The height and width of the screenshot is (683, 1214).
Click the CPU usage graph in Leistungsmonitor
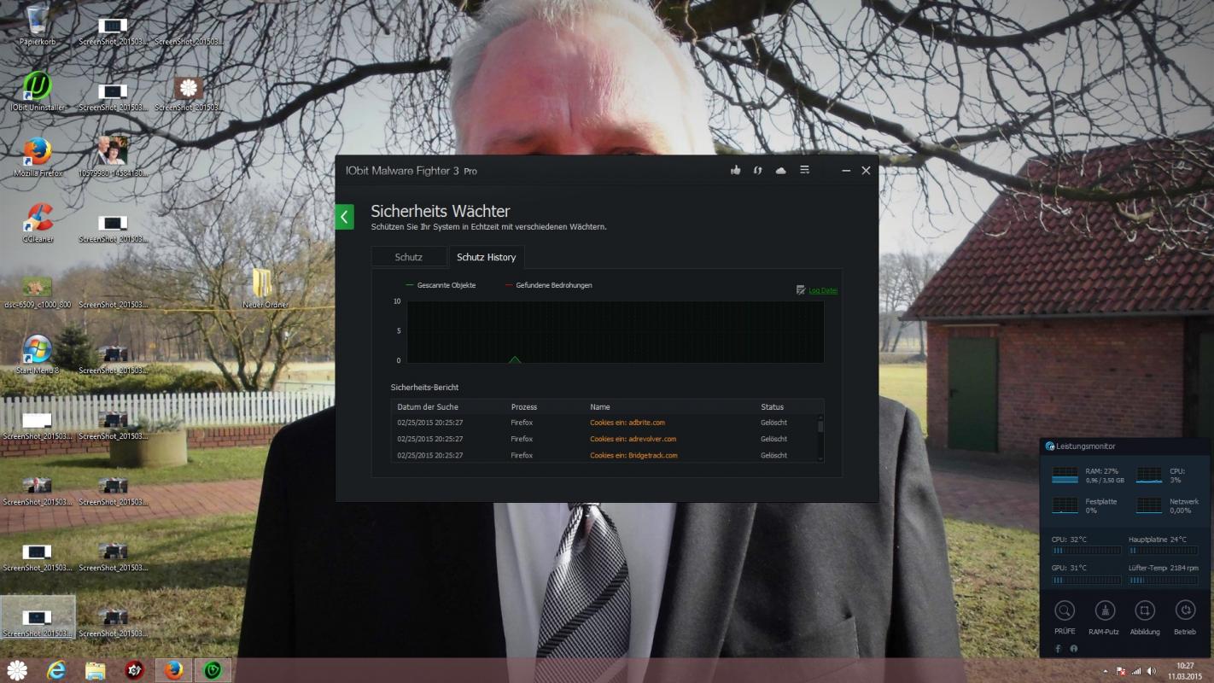pos(1149,475)
